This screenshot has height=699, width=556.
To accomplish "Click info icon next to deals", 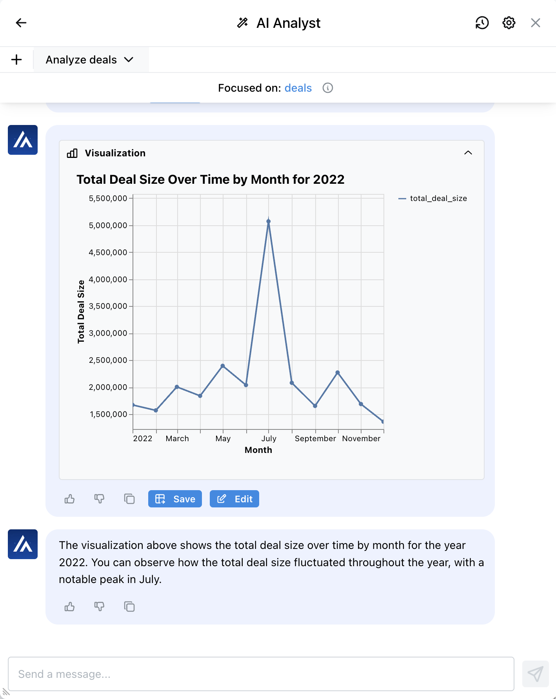I will coord(328,88).
